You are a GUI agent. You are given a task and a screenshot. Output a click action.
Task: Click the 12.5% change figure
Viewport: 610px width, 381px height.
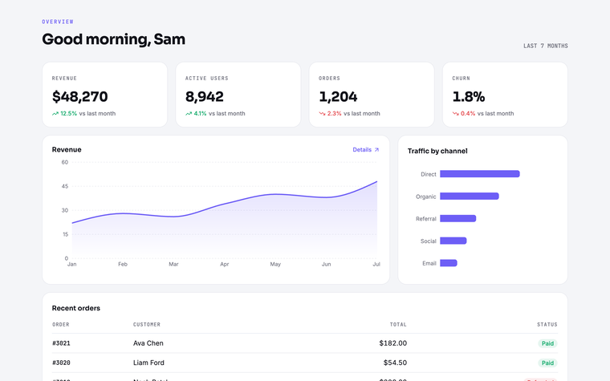(x=69, y=114)
